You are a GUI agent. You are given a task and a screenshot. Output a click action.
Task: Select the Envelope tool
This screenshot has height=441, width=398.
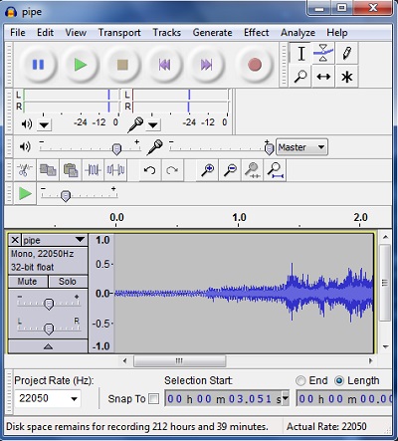(323, 54)
